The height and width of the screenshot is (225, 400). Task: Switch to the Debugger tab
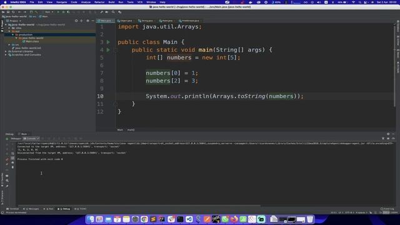(x=16, y=139)
